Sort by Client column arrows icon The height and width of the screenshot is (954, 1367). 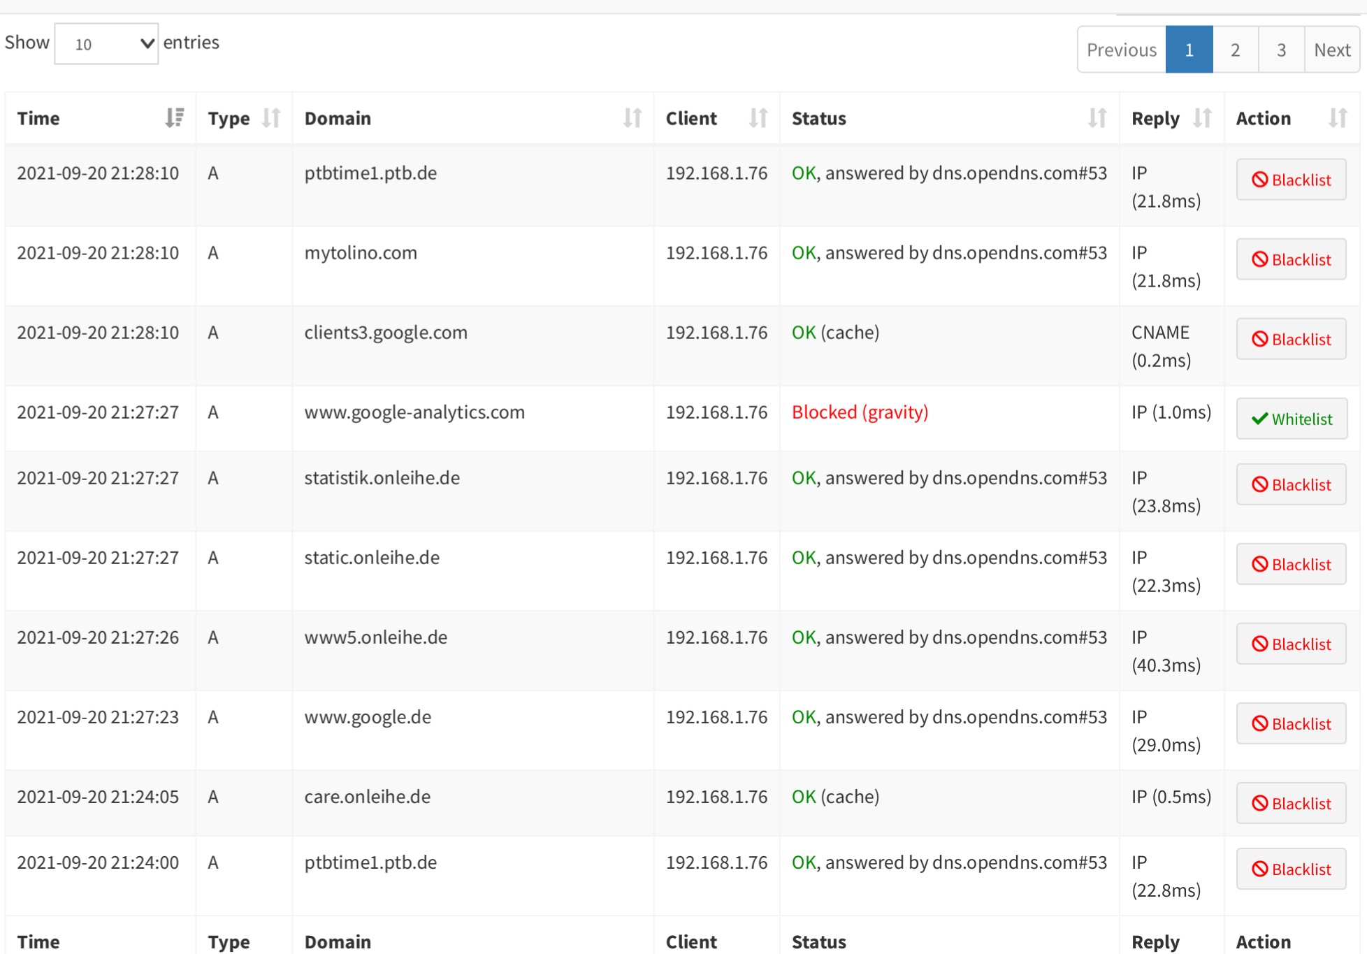(758, 118)
